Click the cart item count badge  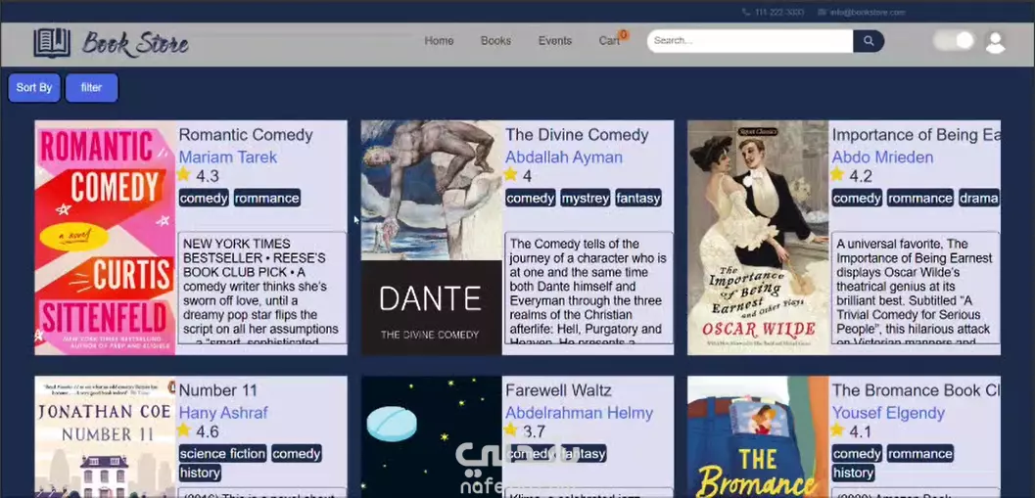623,34
